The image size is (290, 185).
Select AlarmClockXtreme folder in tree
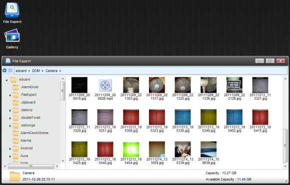click(34, 133)
